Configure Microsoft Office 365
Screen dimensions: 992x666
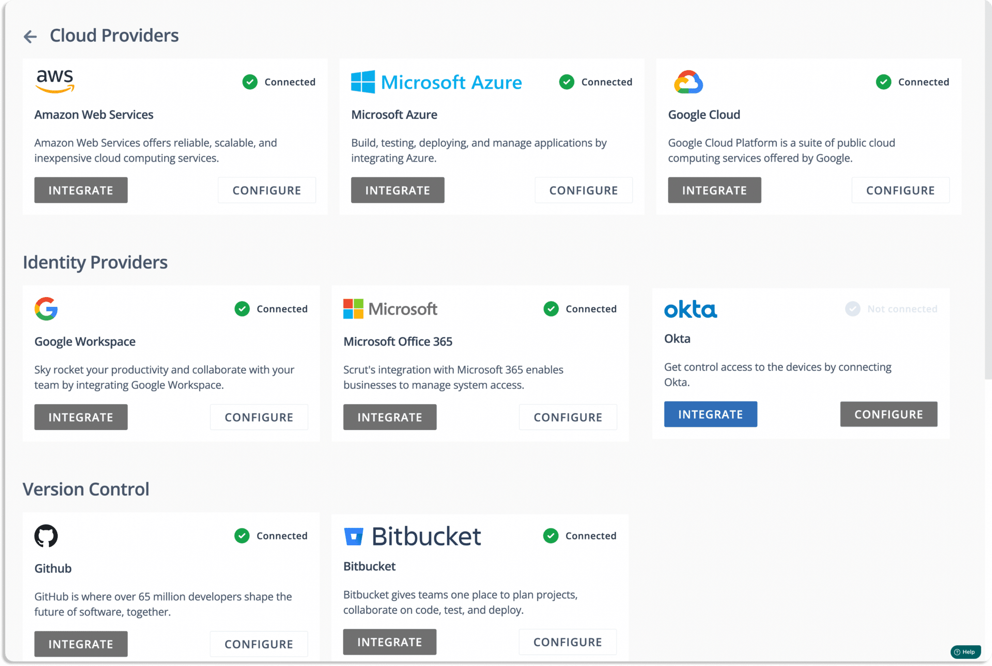(568, 417)
